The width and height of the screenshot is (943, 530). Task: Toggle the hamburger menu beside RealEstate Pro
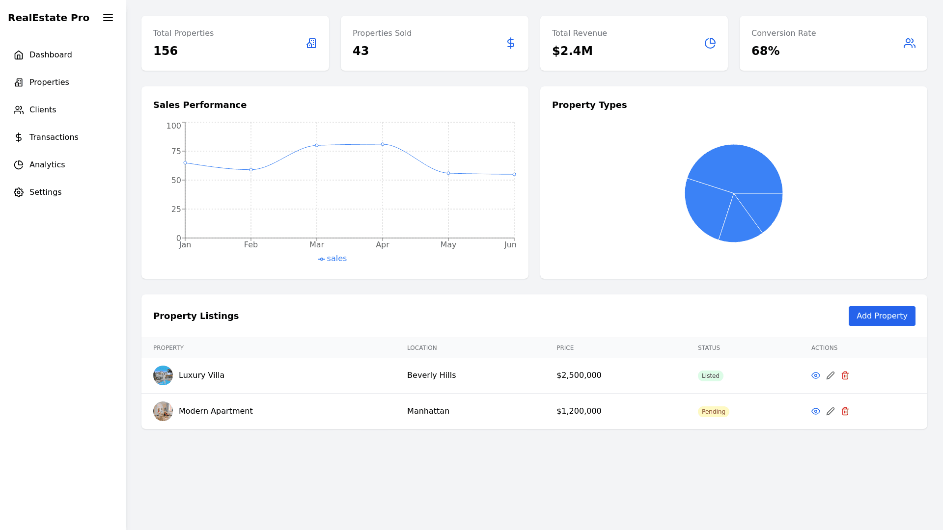(108, 18)
